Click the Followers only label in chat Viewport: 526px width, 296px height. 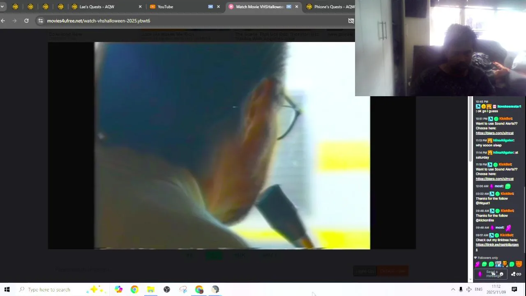[487, 258]
